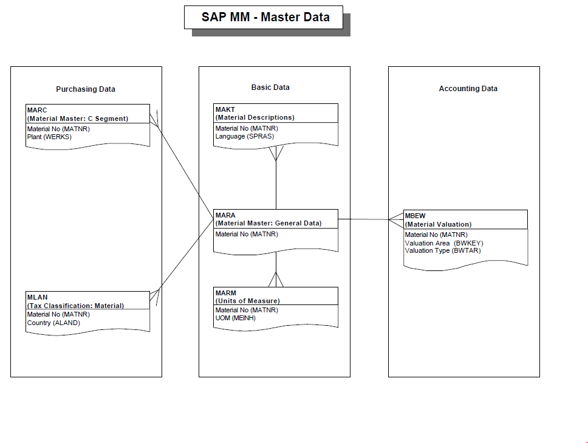Select the SAP MM - Master Data title box
Viewport: 588px width, 443px height.
coord(264,17)
